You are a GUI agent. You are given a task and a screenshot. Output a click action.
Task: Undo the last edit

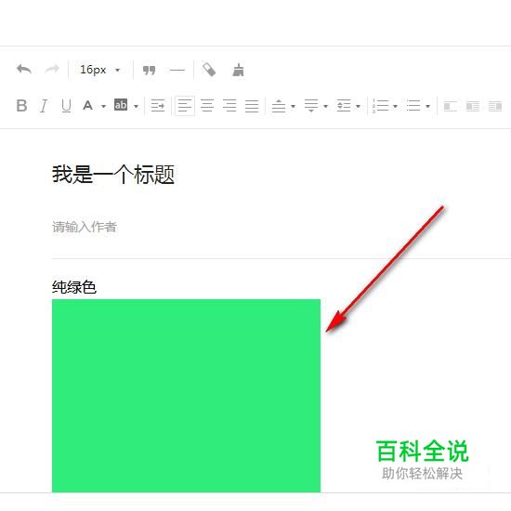coord(24,70)
